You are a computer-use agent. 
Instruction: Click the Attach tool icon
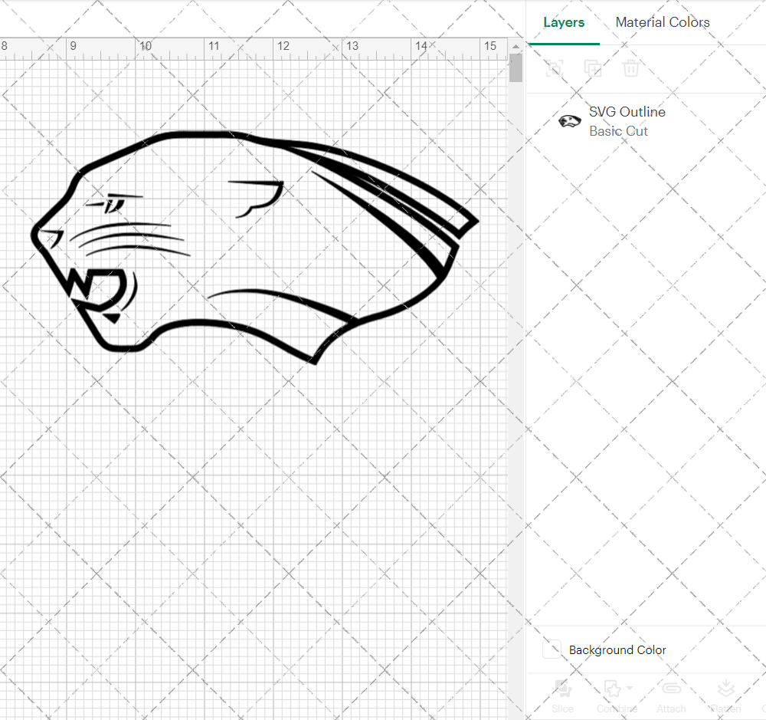[x=672, y=689]
